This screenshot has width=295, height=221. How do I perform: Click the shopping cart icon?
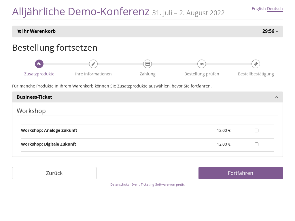[19, 31]
